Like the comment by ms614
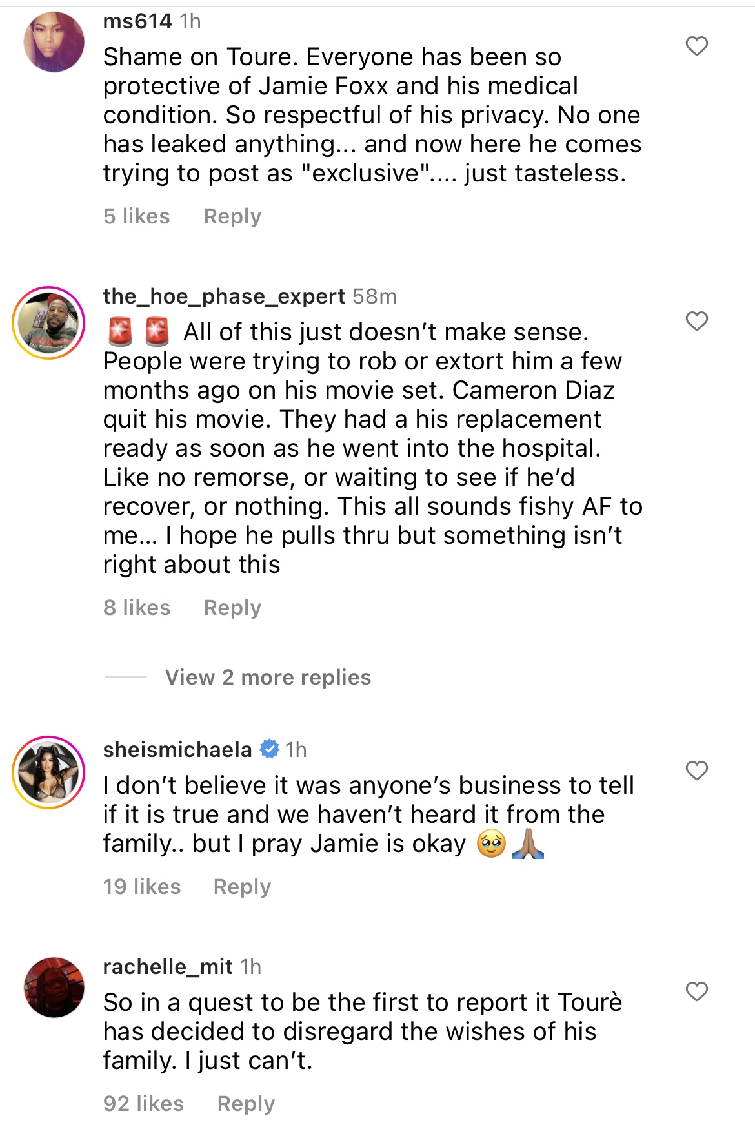Screen dimensions: 755x1129 pyautogui.click(x=696, y=46)
